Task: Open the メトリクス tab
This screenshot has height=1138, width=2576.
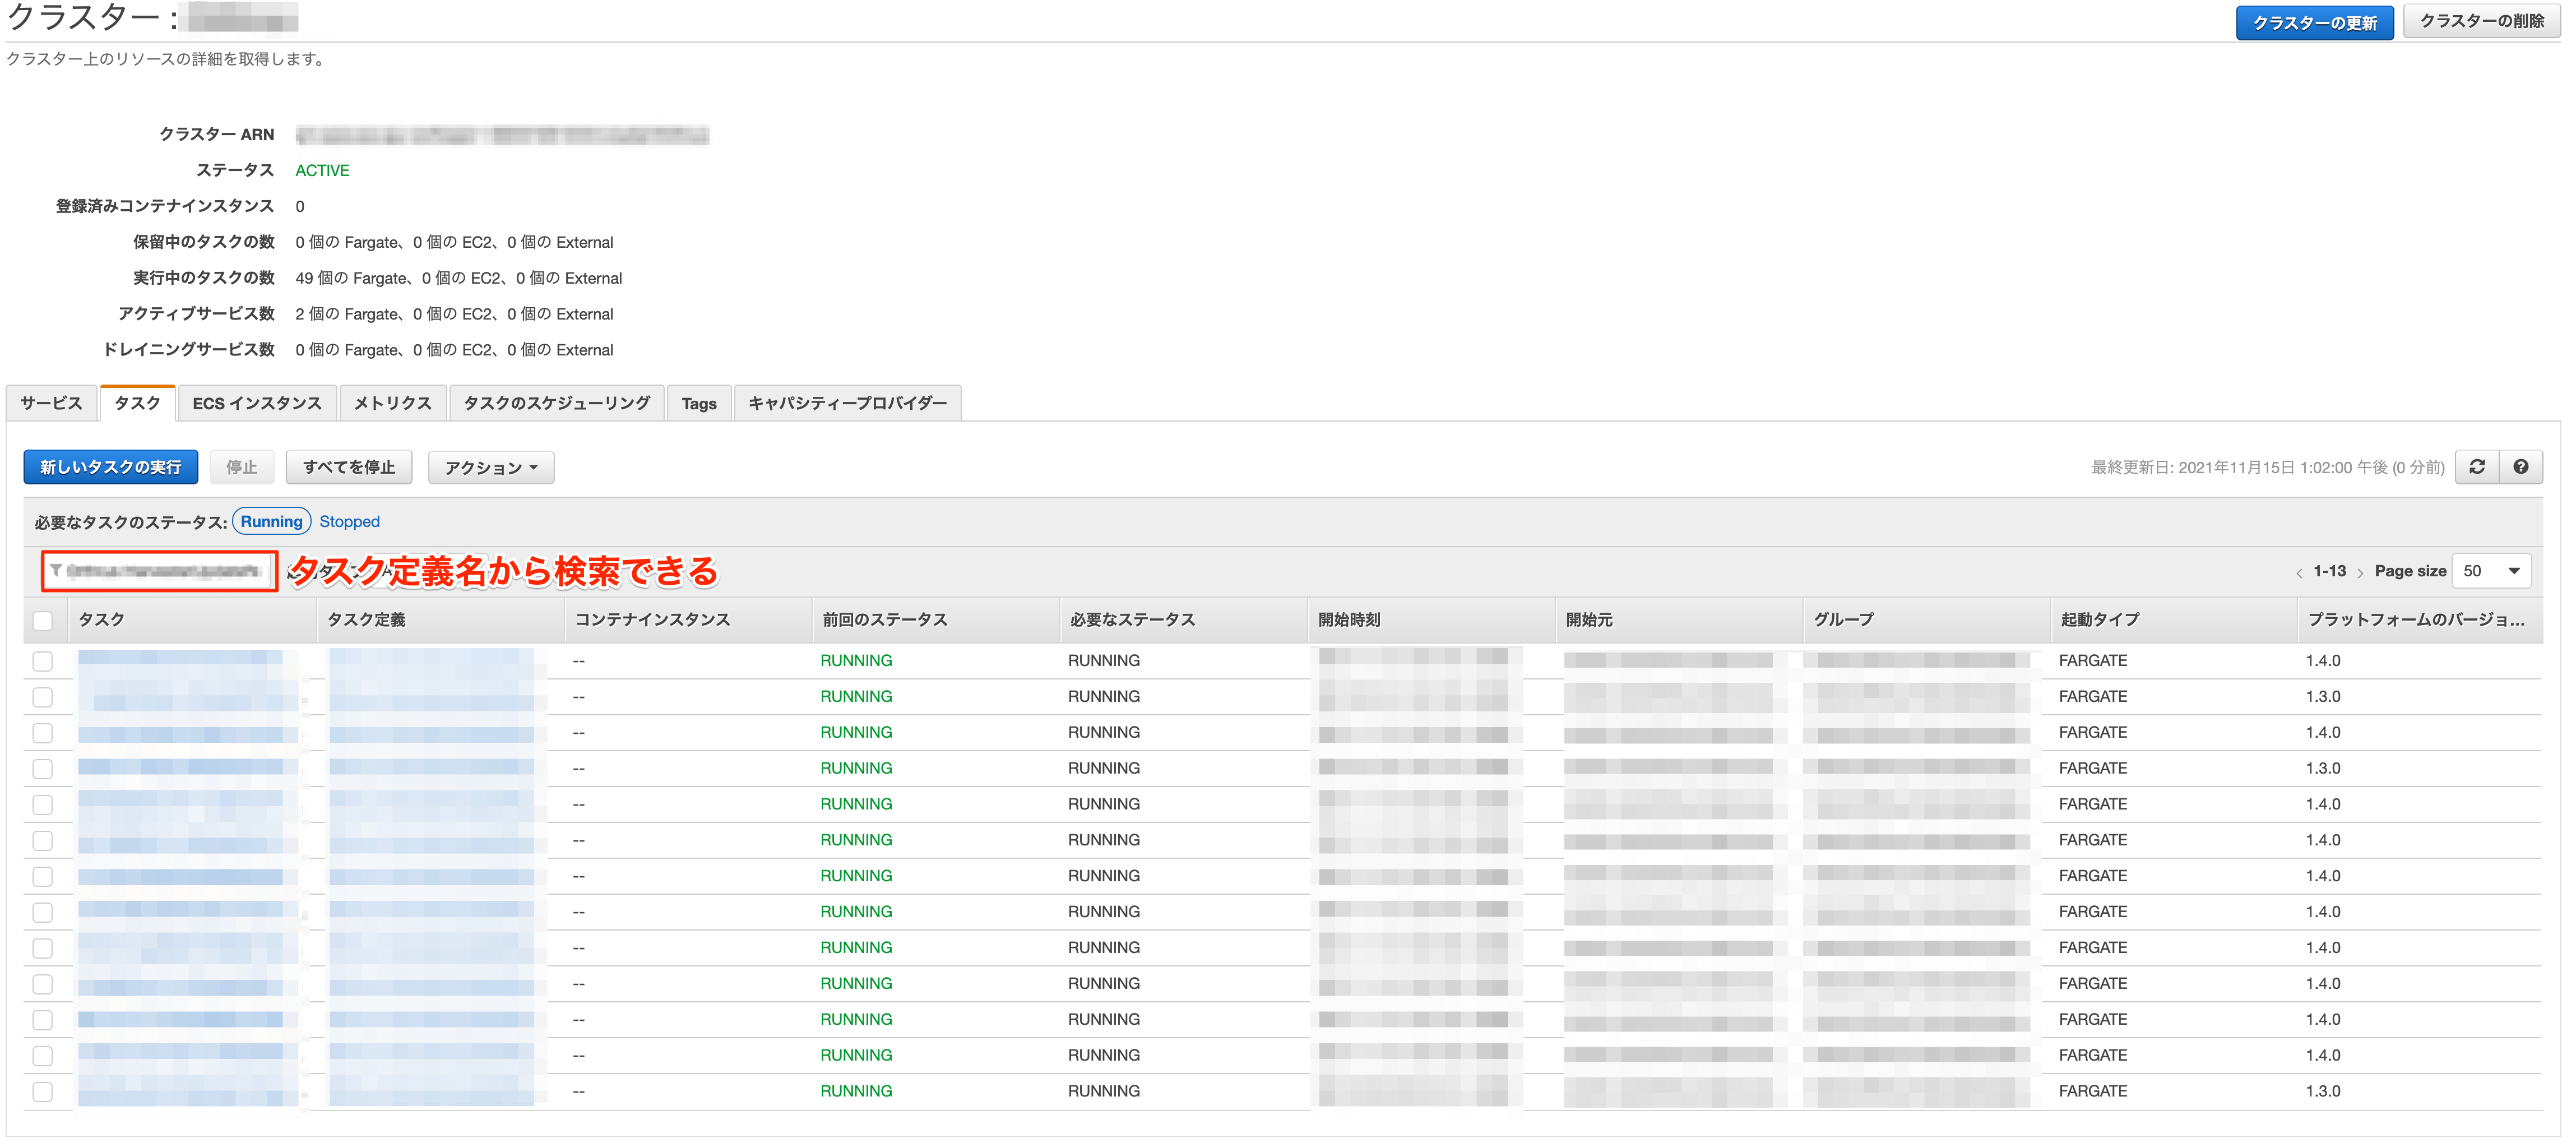Action: pyautogui.click(x=393, y=403)
